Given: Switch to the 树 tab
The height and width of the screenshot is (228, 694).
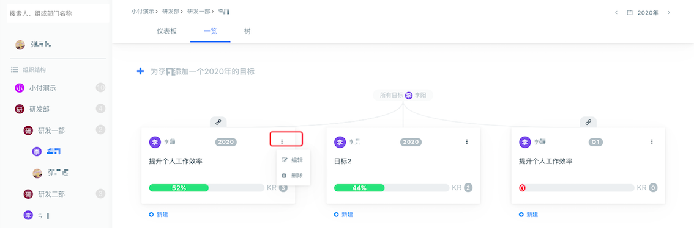Looking at the screenshot, I should 247,31.
